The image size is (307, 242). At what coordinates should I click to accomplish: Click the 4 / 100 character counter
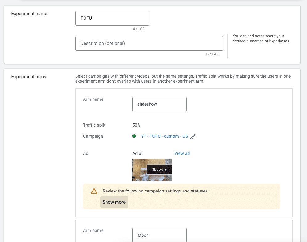(139, 29)
